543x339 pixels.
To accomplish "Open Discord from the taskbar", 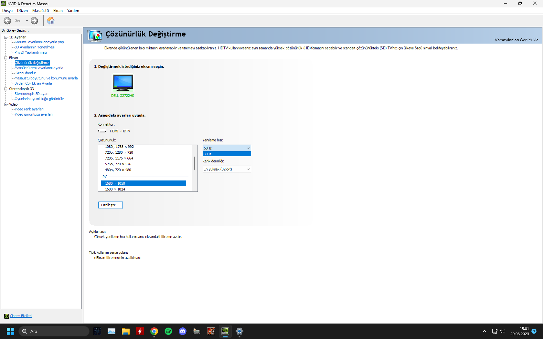I will (183, 331).
